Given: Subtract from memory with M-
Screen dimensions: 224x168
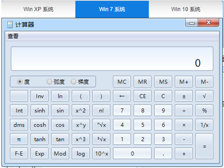Looking at the screenshot, I should pos(204,81).
